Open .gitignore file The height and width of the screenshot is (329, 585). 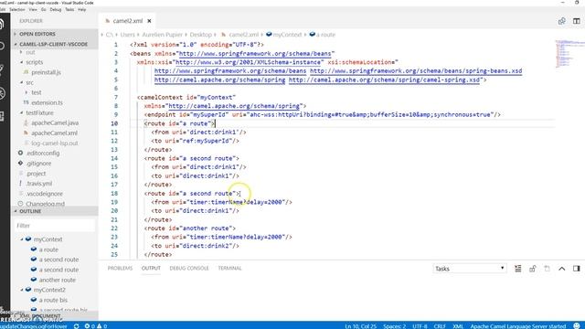tap(38, 164)
